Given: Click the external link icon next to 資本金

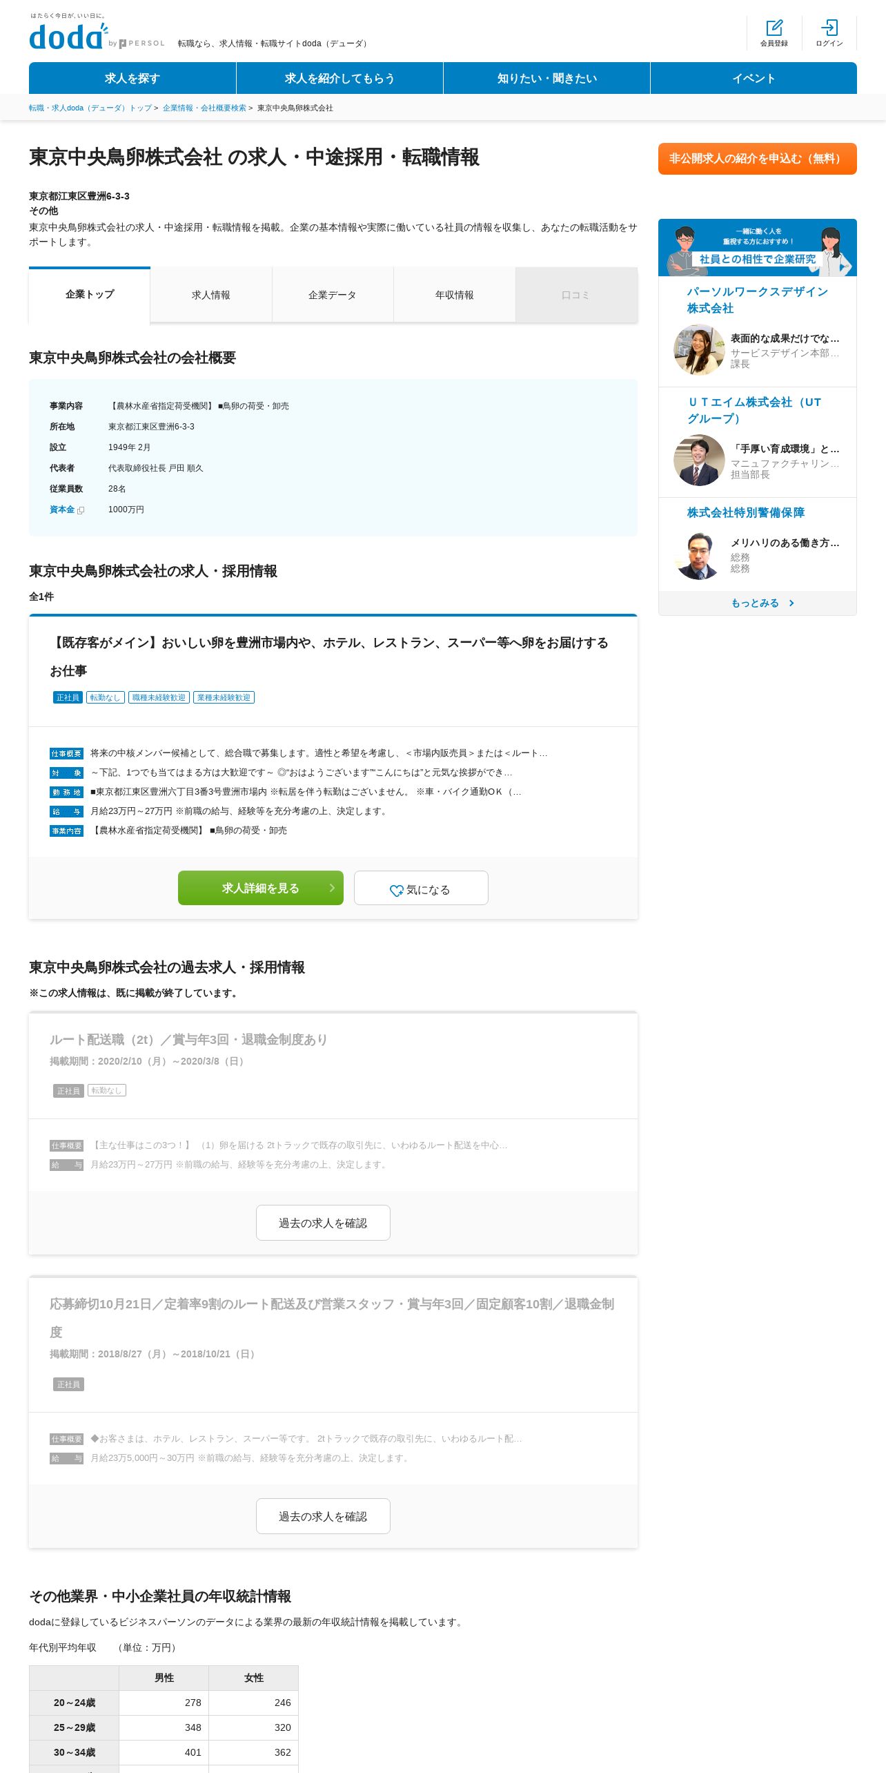Looking at the screenshot, I should coord(81,510).
